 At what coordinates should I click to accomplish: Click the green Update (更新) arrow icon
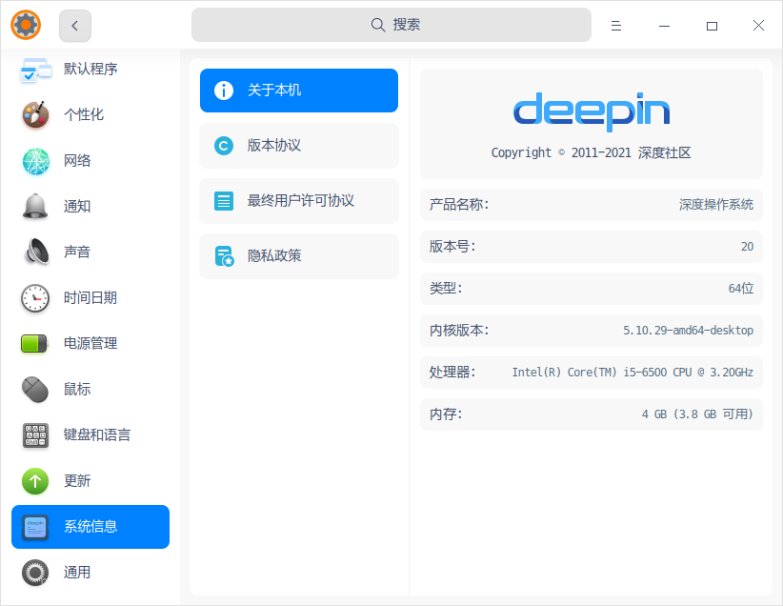click(35, 481)
